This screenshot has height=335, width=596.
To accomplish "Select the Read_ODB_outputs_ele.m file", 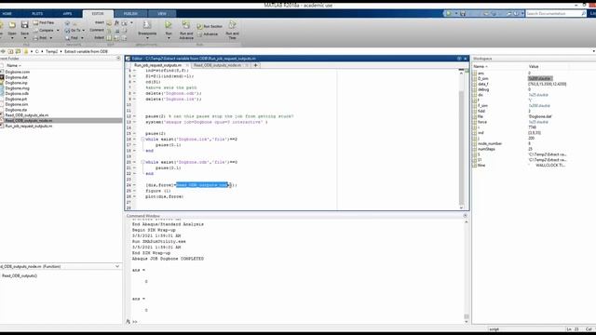I will (27, 115).
